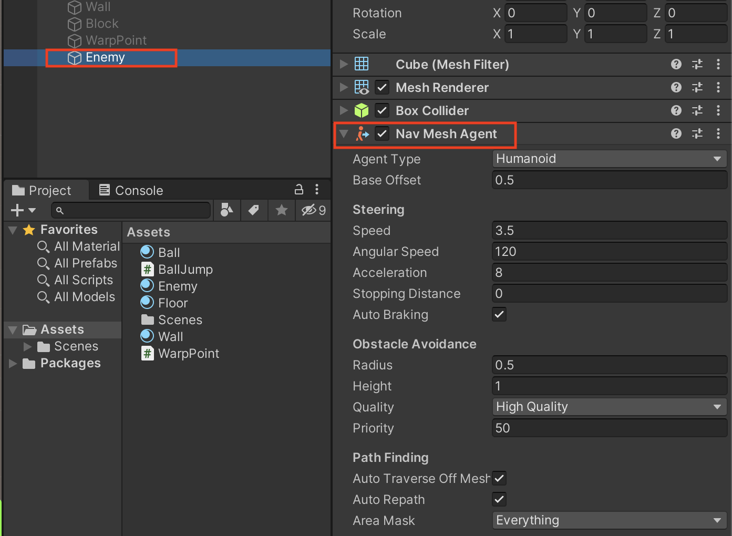Click the search by type icon in Project
Screen dimensions: 732x536
coord(226,210)
